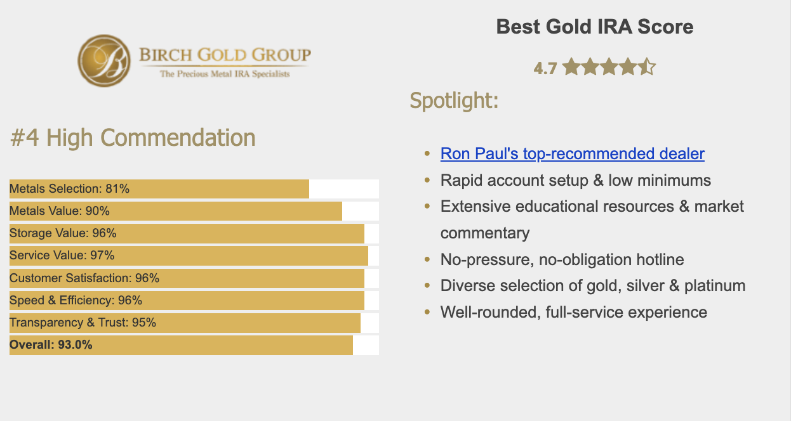791x421 pixels.
Task: Click the third rating star
Action: click(609, 67)
